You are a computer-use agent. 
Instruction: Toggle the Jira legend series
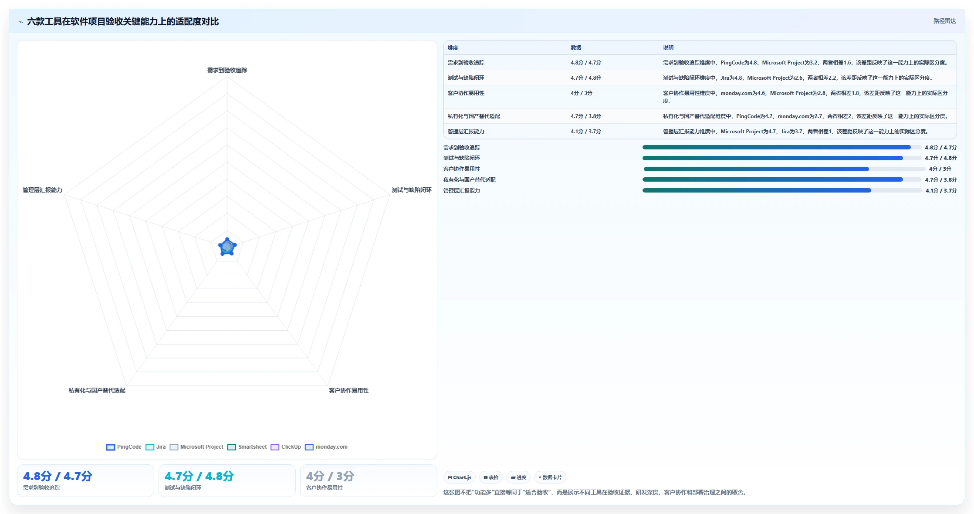pyautogui.click(x=156, y=447)
